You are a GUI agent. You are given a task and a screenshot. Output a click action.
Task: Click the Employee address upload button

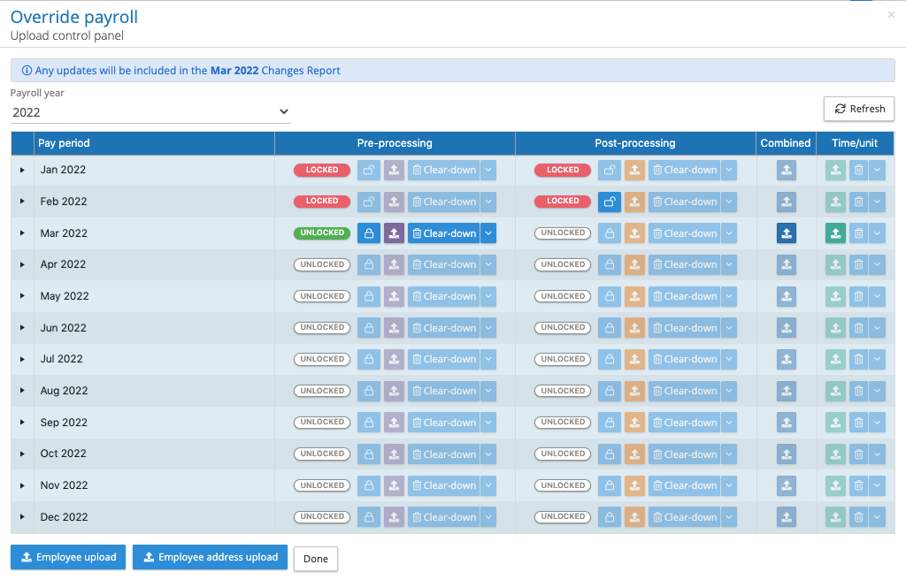pos(210,557)
